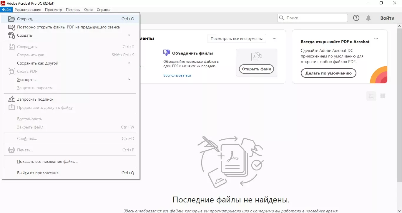Open tools card three-dots menu

pos(275,39)
